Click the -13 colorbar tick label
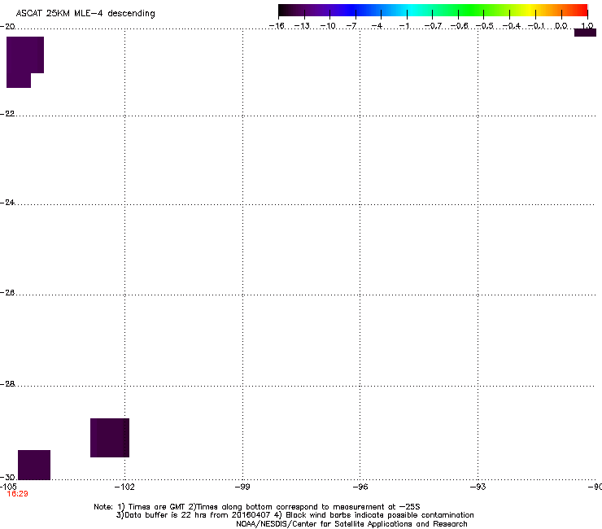 tap(302, 26)
